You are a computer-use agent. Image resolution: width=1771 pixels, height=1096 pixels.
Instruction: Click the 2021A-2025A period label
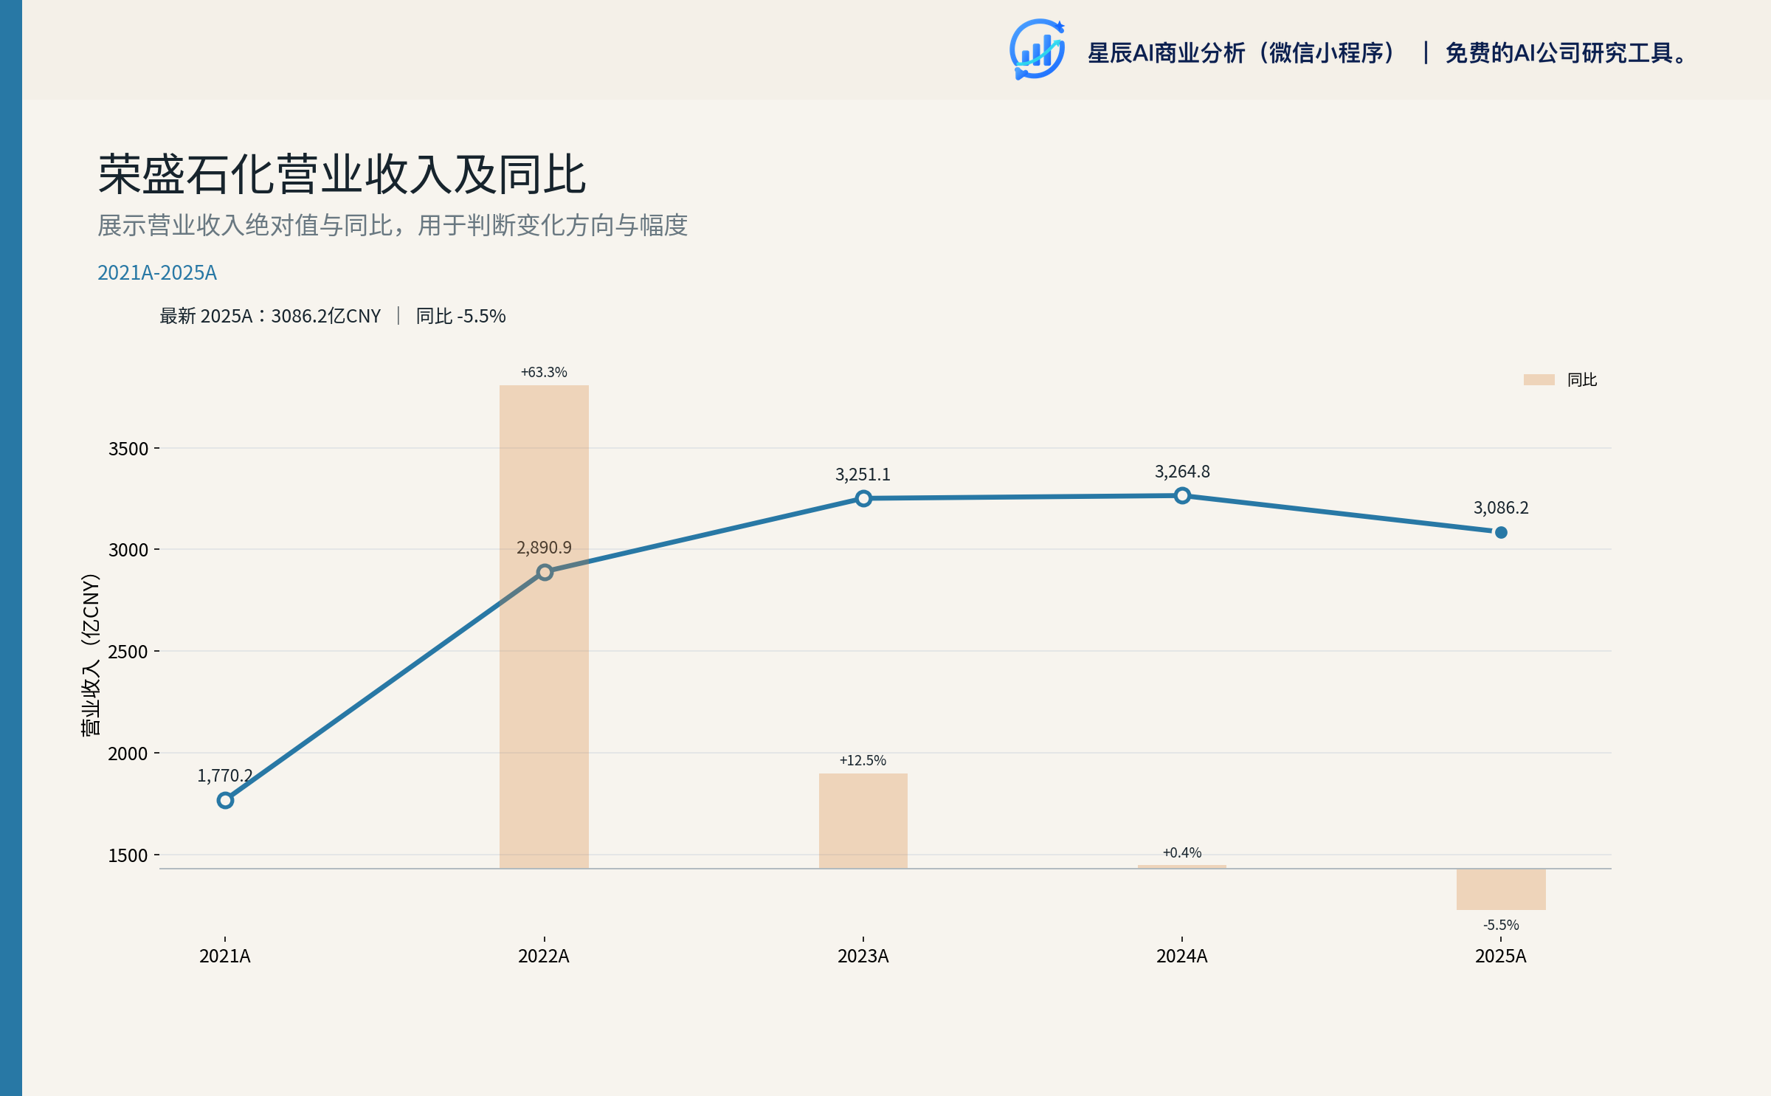coord(157,273)
